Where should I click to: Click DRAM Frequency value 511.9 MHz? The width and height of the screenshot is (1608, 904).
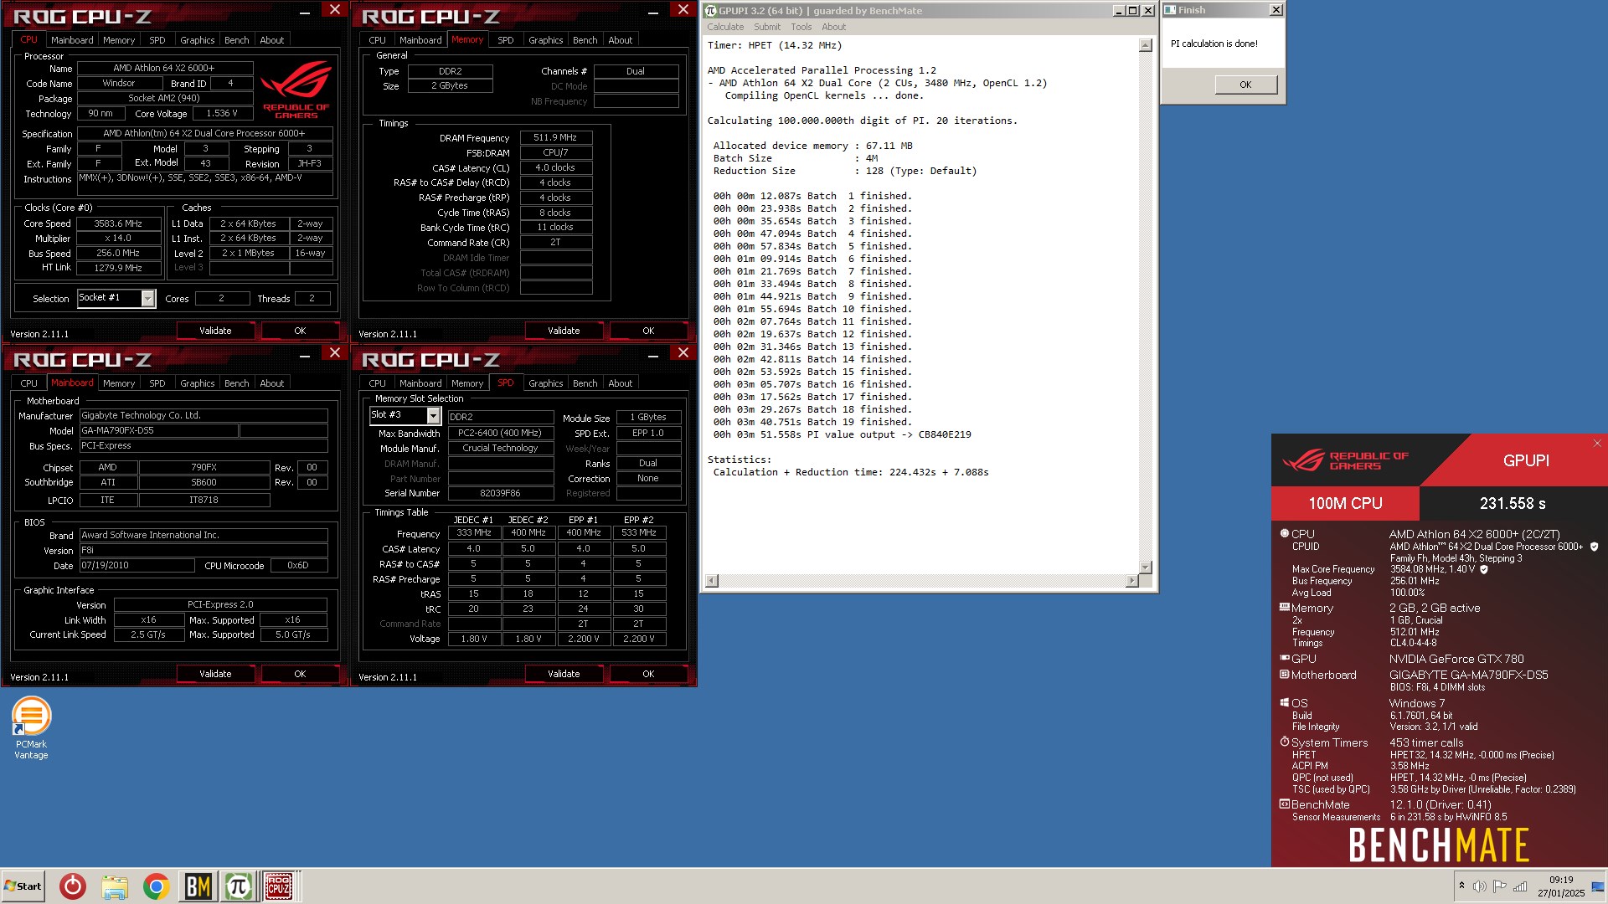tap(555, 137)
